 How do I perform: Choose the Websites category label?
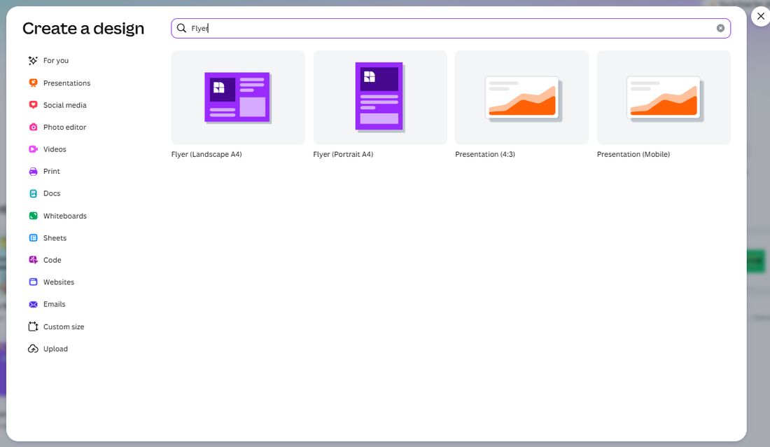[59, 282]
